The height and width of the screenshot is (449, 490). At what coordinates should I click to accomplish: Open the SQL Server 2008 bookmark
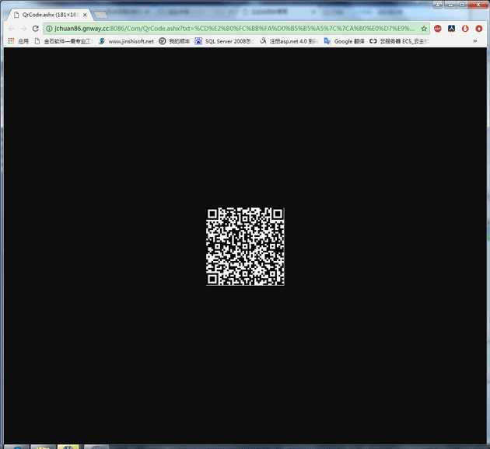(x=225, y=41)
